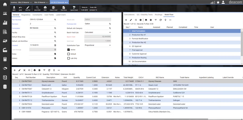This screenshot has height=120, width=243.
Task: Open View Docs from toolbar
Action: coord(64,7)
